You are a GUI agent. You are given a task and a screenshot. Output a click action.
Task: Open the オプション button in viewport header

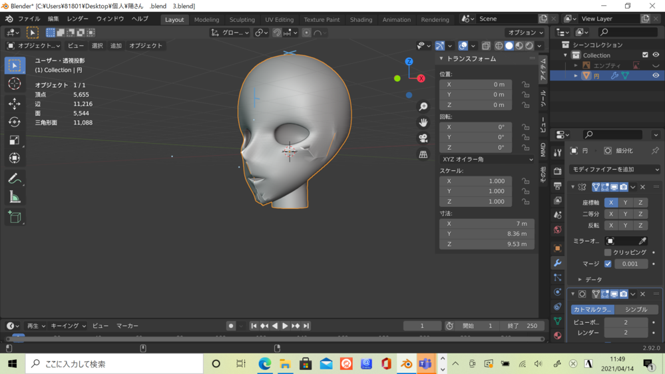[525, 33]
